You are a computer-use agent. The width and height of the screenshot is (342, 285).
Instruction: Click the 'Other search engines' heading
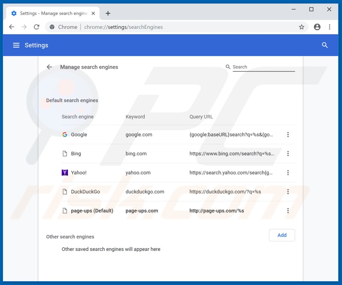point(70,237)
